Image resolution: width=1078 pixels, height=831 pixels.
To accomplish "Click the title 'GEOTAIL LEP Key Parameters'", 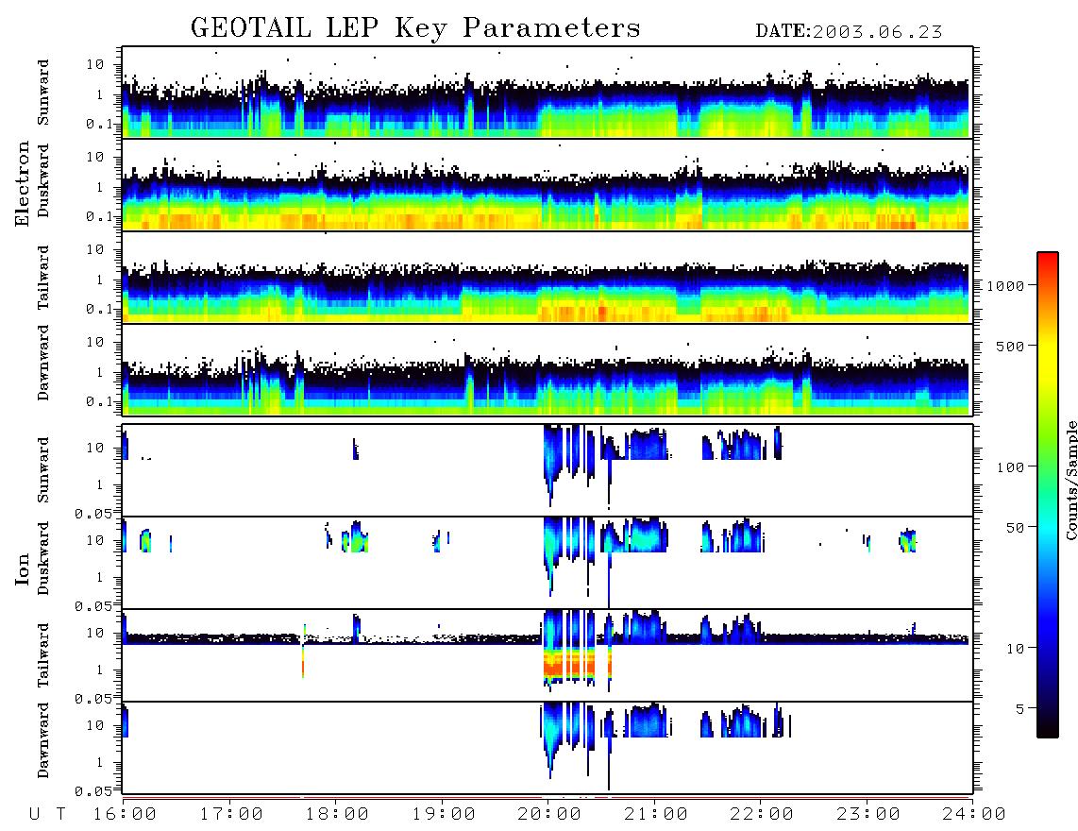I will 415,28.
